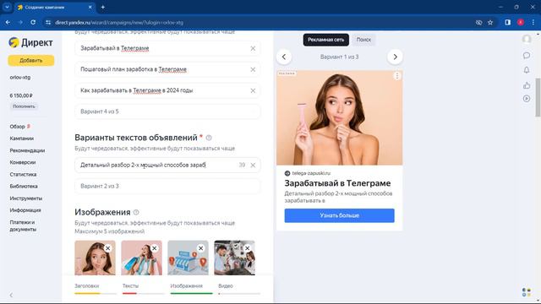Open Обзор in sidebar
The image size is (541, 304).
pyautogui.click(x=17, y=127)
